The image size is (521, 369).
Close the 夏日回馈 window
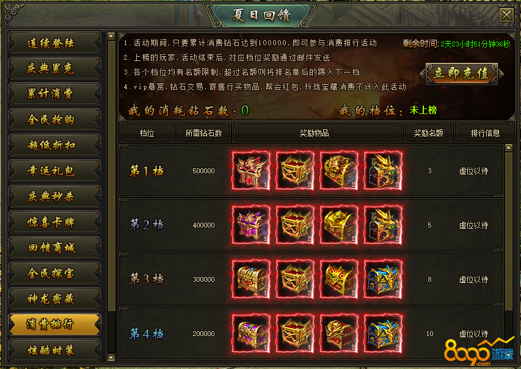(x=506, y=15)
